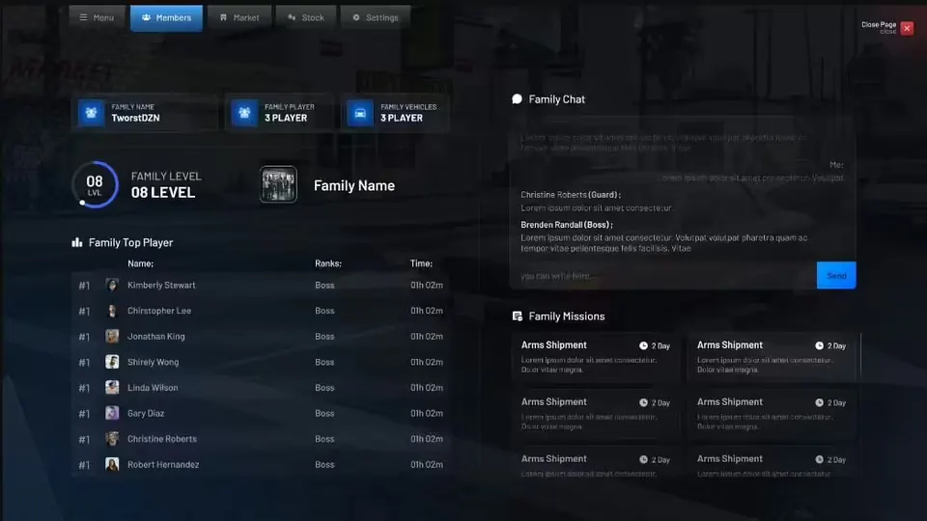Image resolution: width=927 pixels, height=521 pixels.
Task: Click the 08 LEVEL text
Action: click(163, 192)
